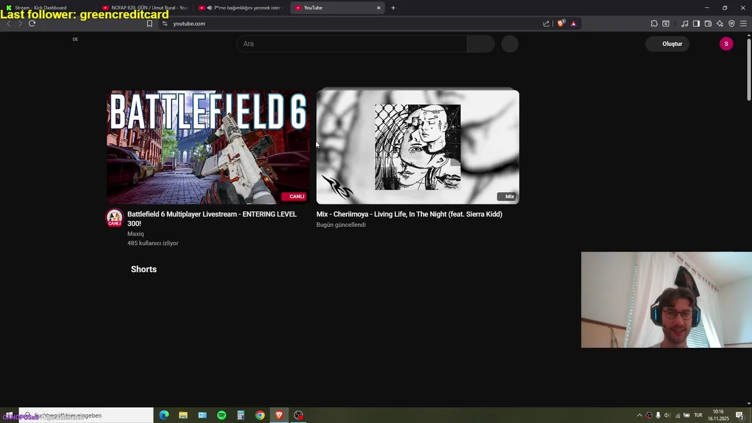Click the tab search icon in toolbar
The image size is (752, 423).
666,23
